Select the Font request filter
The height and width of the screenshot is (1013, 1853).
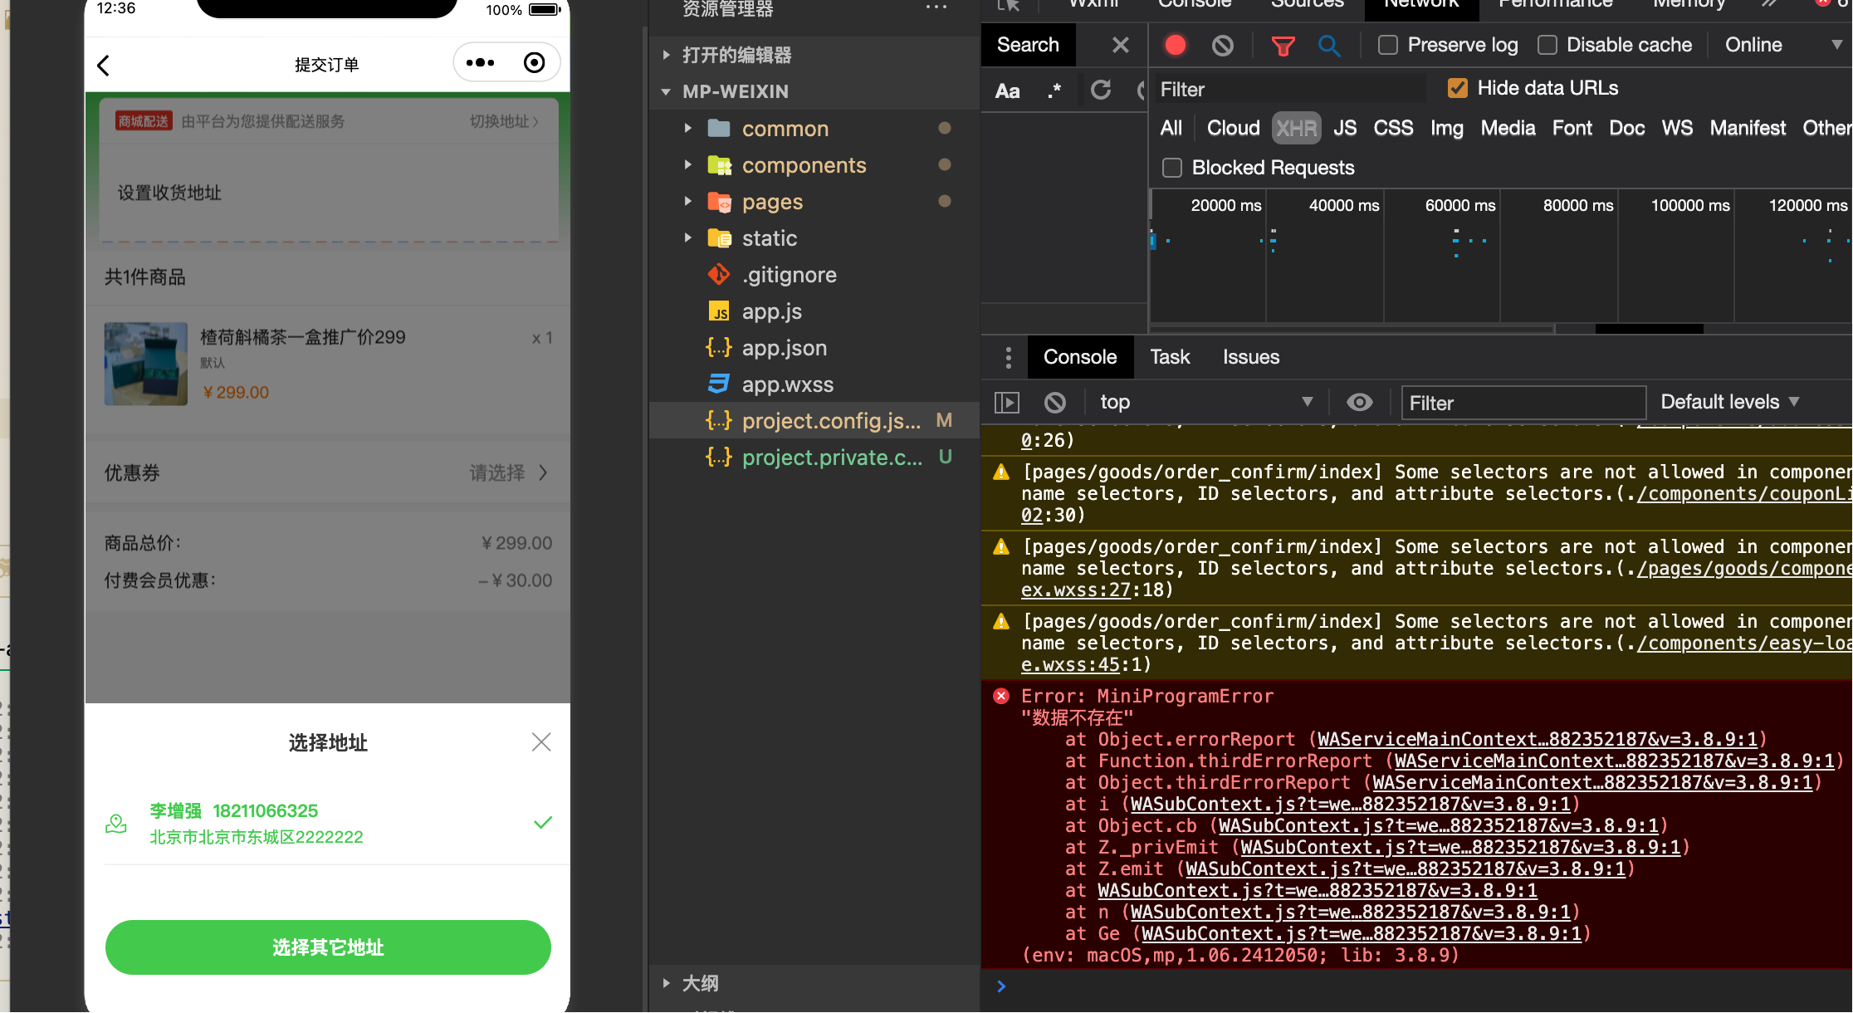(1572, 128)
